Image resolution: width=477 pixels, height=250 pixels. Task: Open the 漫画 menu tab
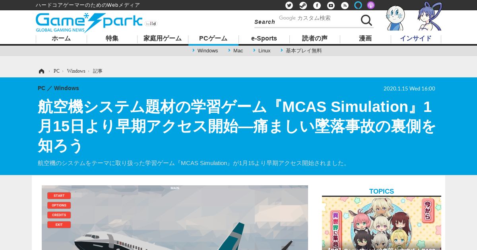tap(365, 38)
